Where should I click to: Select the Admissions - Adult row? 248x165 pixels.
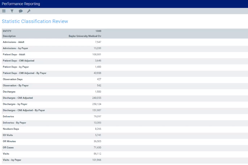(x=13, y=42)
